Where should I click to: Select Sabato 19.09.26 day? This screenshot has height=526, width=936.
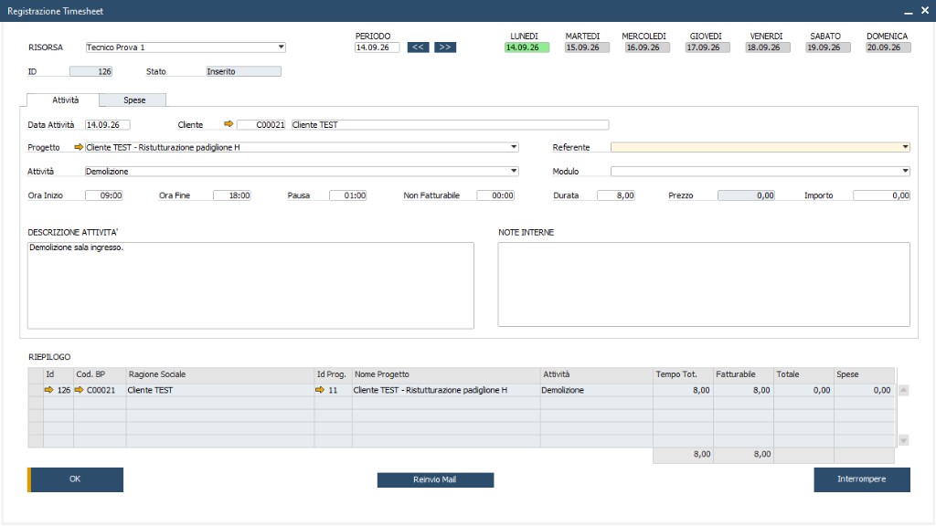[828, 47]
